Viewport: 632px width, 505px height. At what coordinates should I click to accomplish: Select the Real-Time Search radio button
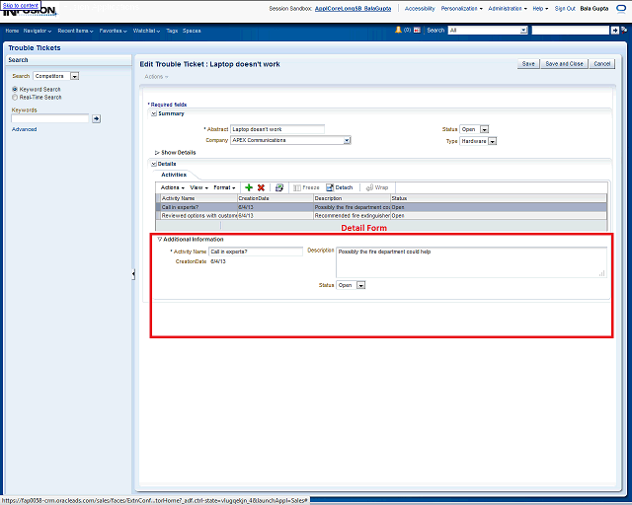click(x=15, y=98)
